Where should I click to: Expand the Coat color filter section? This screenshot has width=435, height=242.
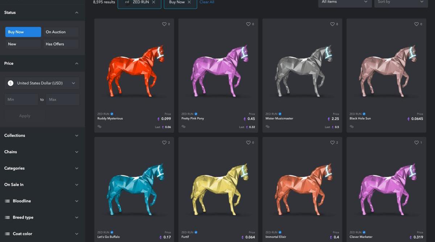(x=42, y=234)
